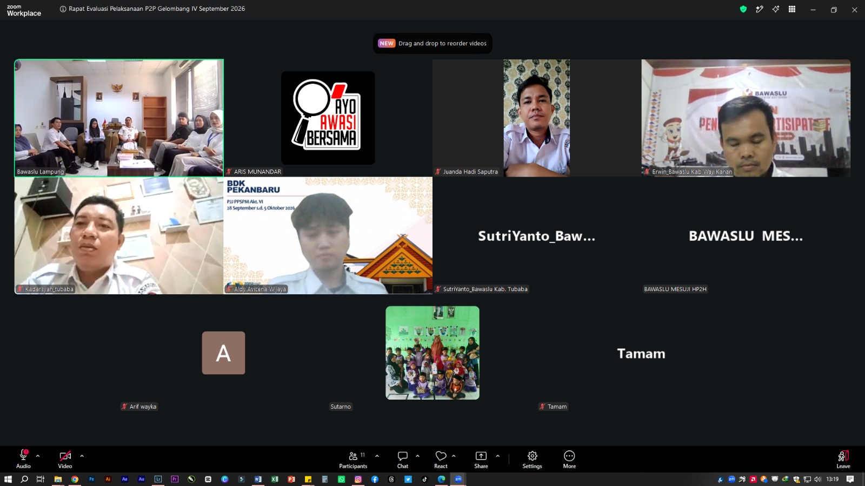Expand share options arrow

[497, 456]
